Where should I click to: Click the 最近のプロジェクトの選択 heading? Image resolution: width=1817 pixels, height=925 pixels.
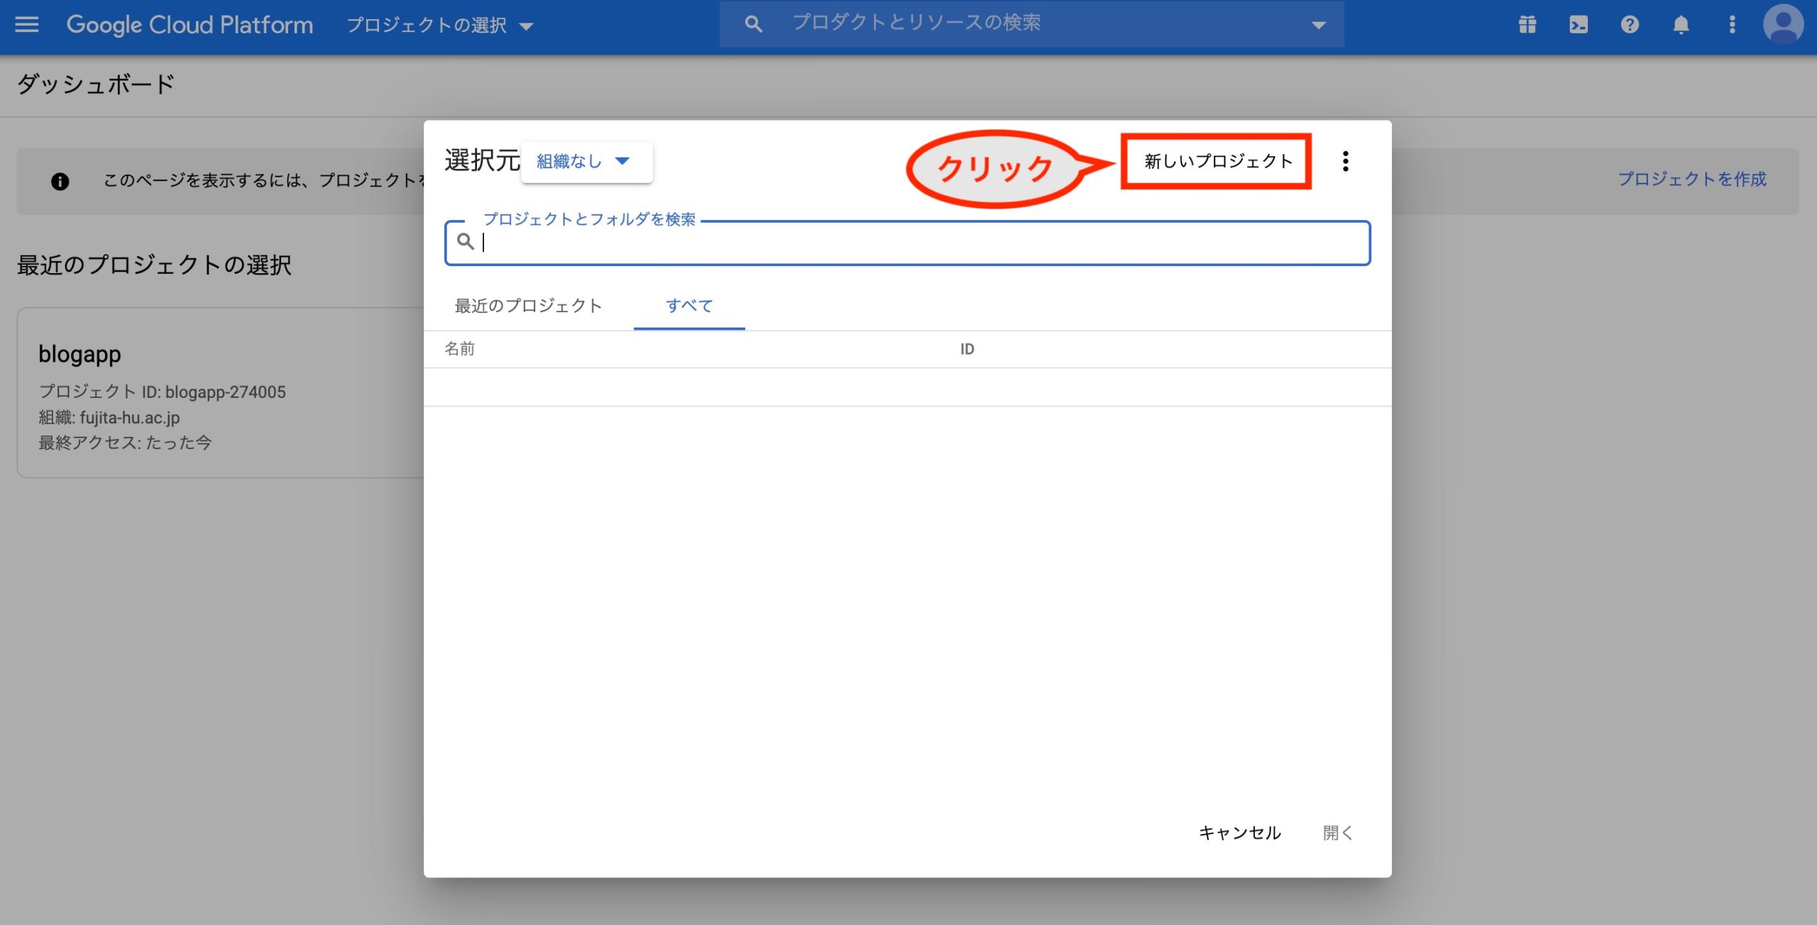154,265
